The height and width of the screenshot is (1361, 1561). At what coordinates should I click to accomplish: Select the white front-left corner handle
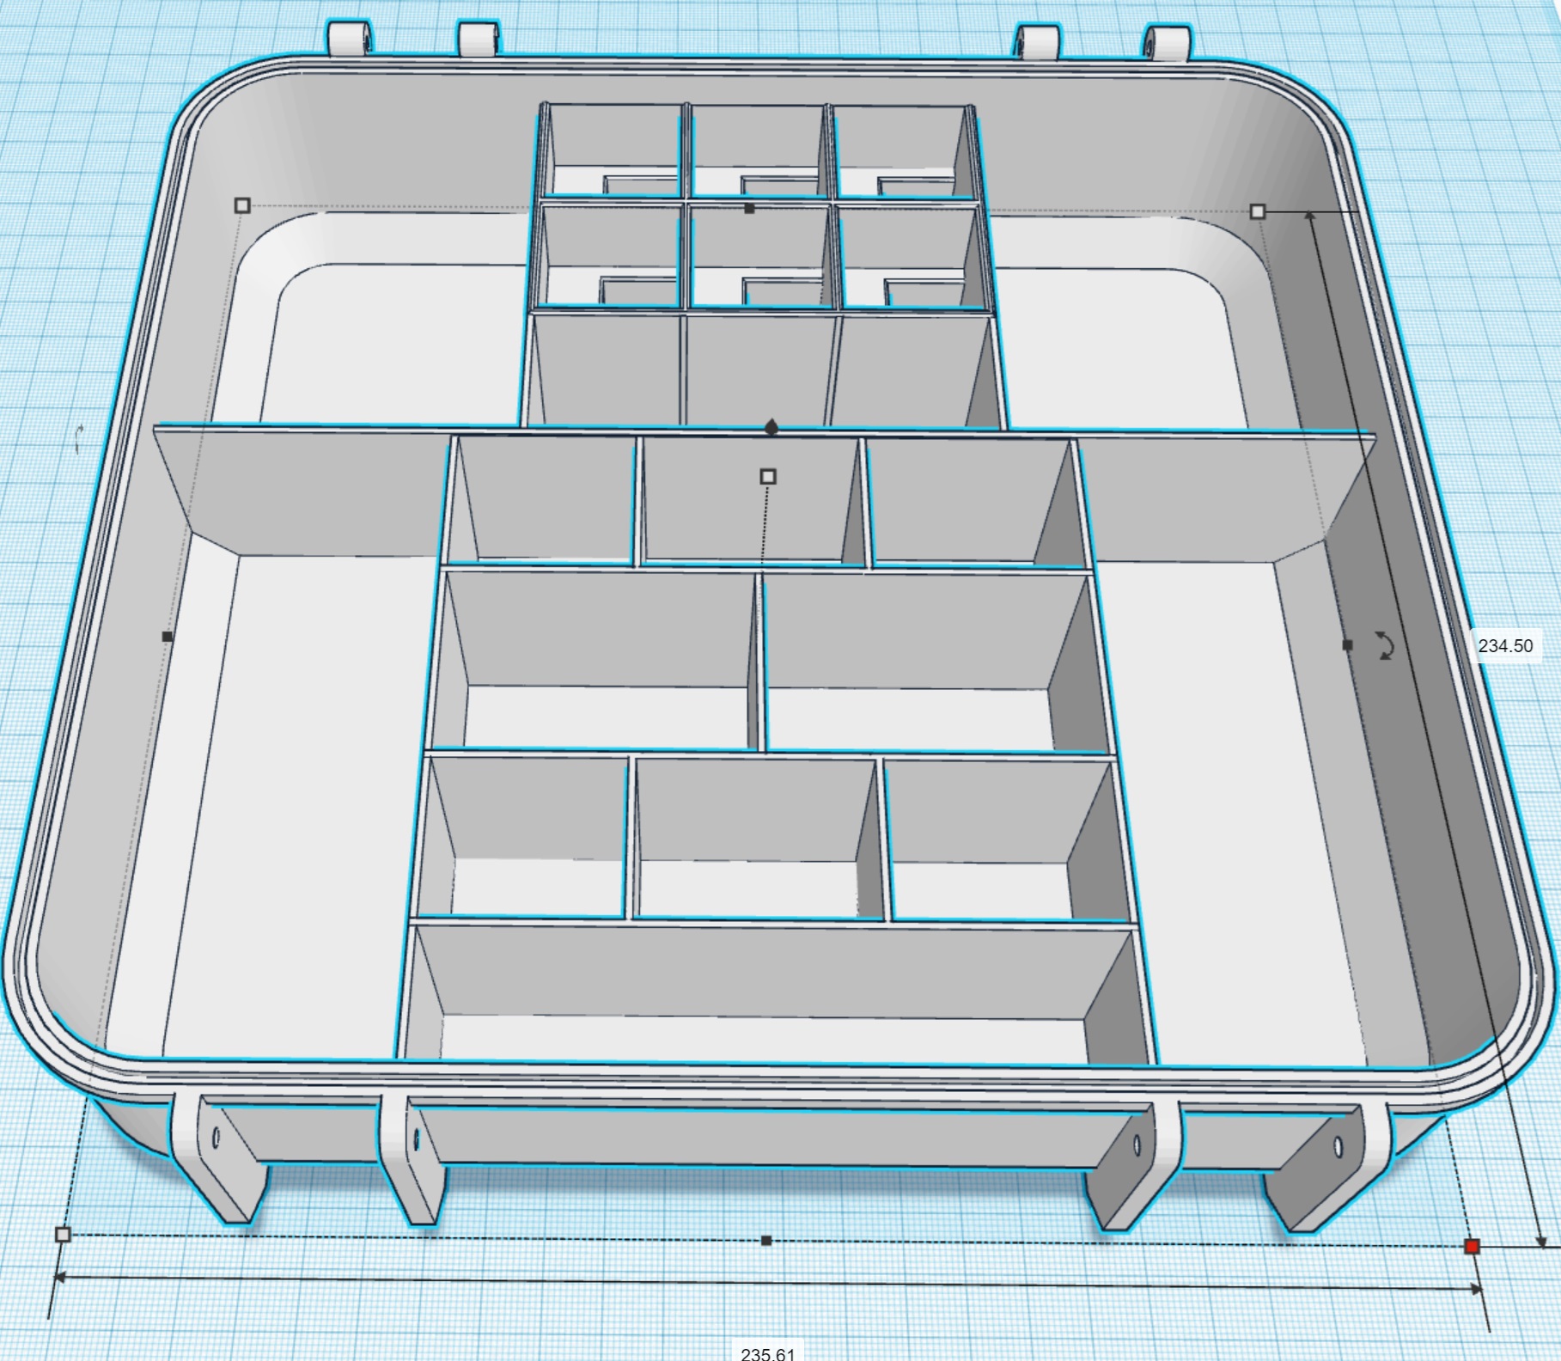click(x=63, y=1235)
